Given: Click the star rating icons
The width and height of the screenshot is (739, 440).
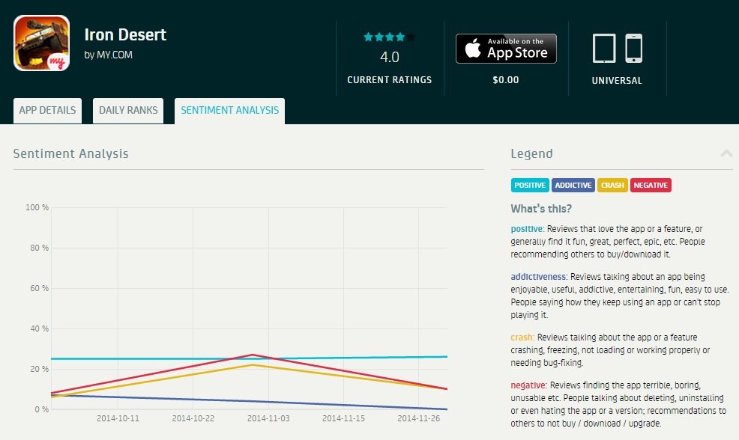Looking at the screenshot, I should [389, 37].
